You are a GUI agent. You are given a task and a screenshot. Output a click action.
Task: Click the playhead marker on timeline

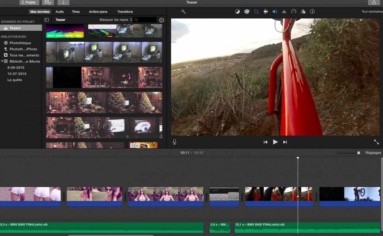coord(298,158)
